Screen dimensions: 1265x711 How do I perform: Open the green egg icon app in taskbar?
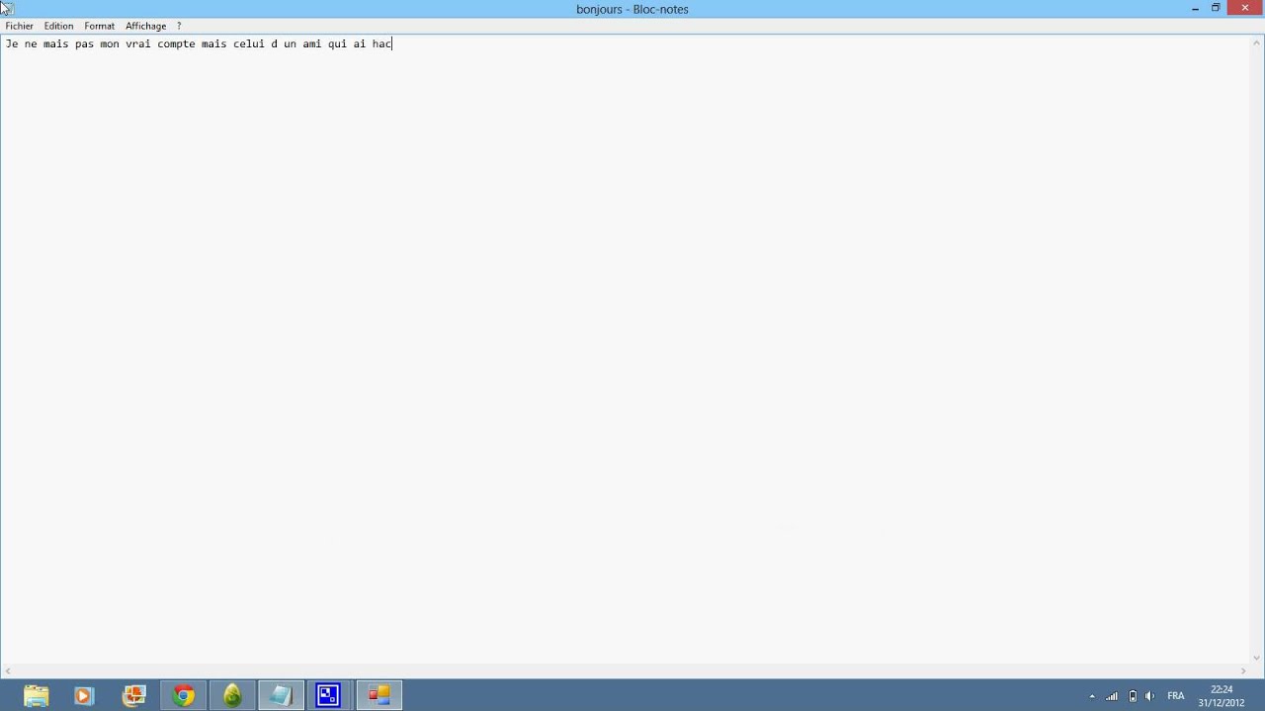pyautogui.click(x=232, y=695)
